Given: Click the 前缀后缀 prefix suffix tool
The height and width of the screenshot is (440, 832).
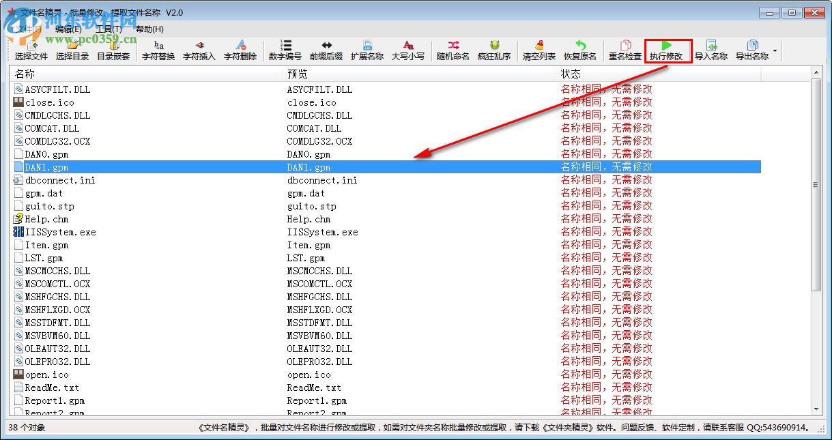Looking at the screenshot, I should (326, 50).
